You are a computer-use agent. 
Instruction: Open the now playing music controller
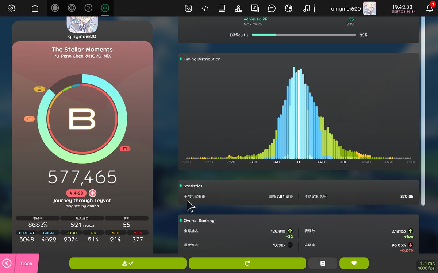coord(307,8)
